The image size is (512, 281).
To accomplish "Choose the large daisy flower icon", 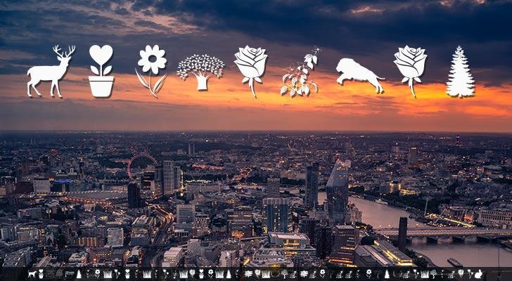I will (x=151, y=70).
